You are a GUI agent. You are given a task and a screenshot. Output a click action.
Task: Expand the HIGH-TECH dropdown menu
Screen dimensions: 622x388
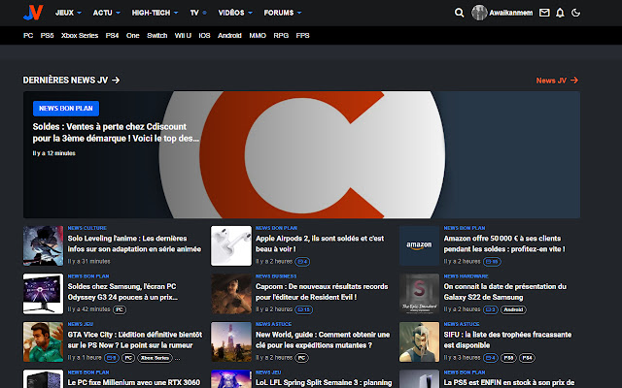click(155, 13)
